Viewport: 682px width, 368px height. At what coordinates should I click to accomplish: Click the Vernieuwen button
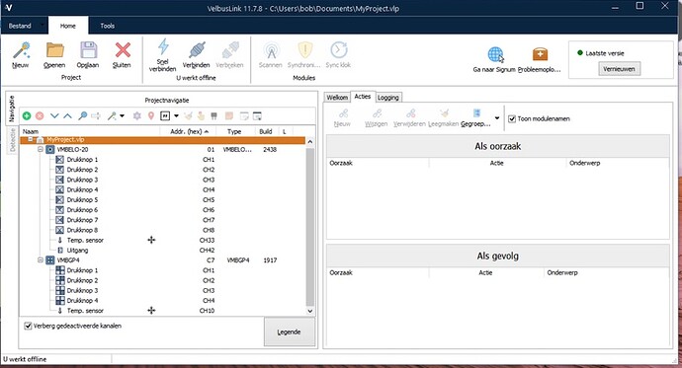pyautogui.click(x=619, y=69)
